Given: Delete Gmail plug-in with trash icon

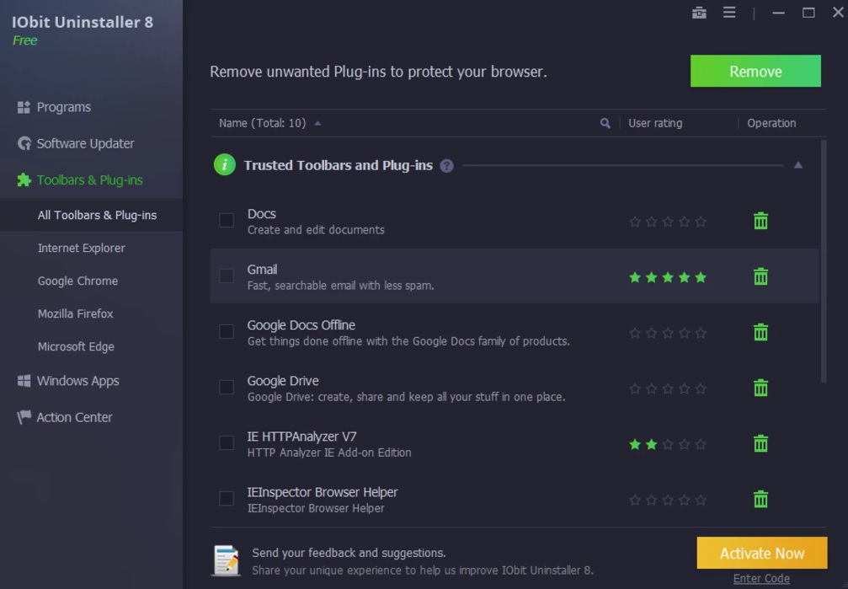Looking at the screenshot, I should tap(760, 276).
